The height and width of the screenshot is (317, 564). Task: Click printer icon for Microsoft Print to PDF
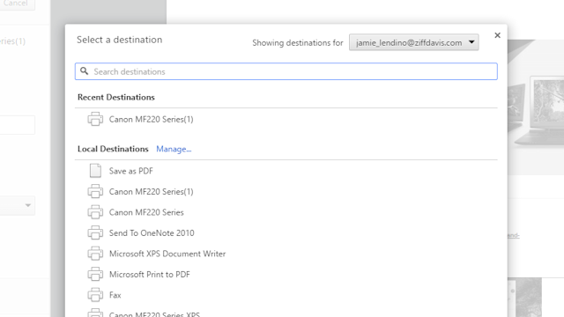pyautogui.click(x=95, y=274)
